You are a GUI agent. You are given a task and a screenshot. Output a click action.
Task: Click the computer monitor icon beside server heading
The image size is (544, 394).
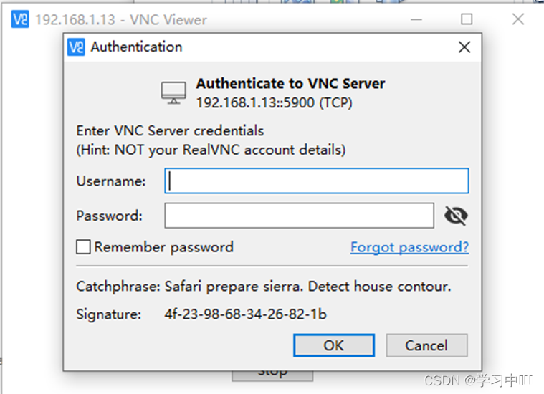pyautogui.click(x=173, y=92)
